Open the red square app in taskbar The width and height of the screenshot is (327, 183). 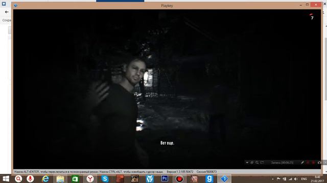tap(120, 179)
